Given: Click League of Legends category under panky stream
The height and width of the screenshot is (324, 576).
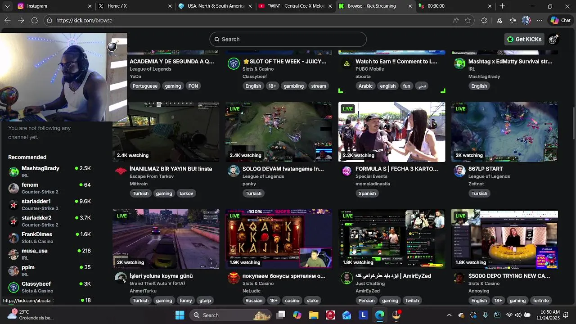Looking at the screenshot, I should 263,176.
